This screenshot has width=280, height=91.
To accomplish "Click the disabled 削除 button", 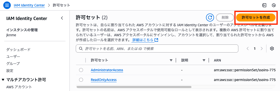I will point(225,17).
